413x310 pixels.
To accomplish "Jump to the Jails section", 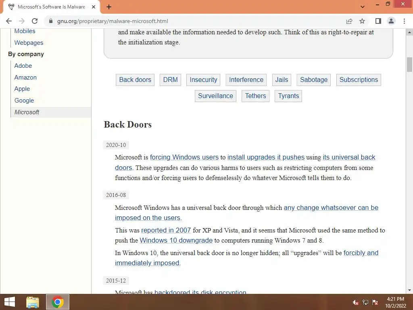I will pos(282,80).
